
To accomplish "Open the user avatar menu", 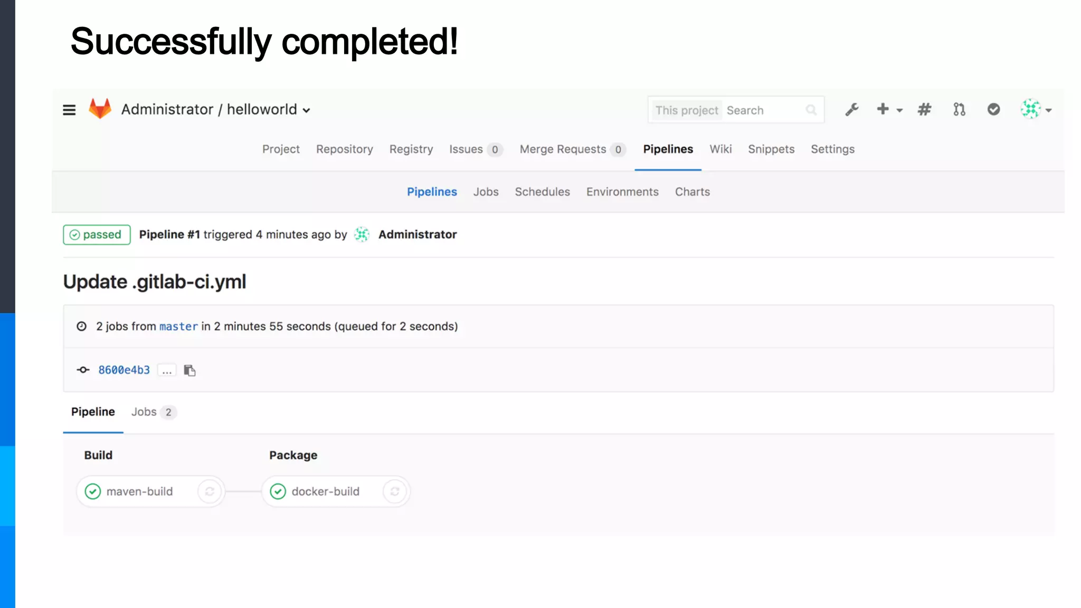I will tap(1036, 109).
